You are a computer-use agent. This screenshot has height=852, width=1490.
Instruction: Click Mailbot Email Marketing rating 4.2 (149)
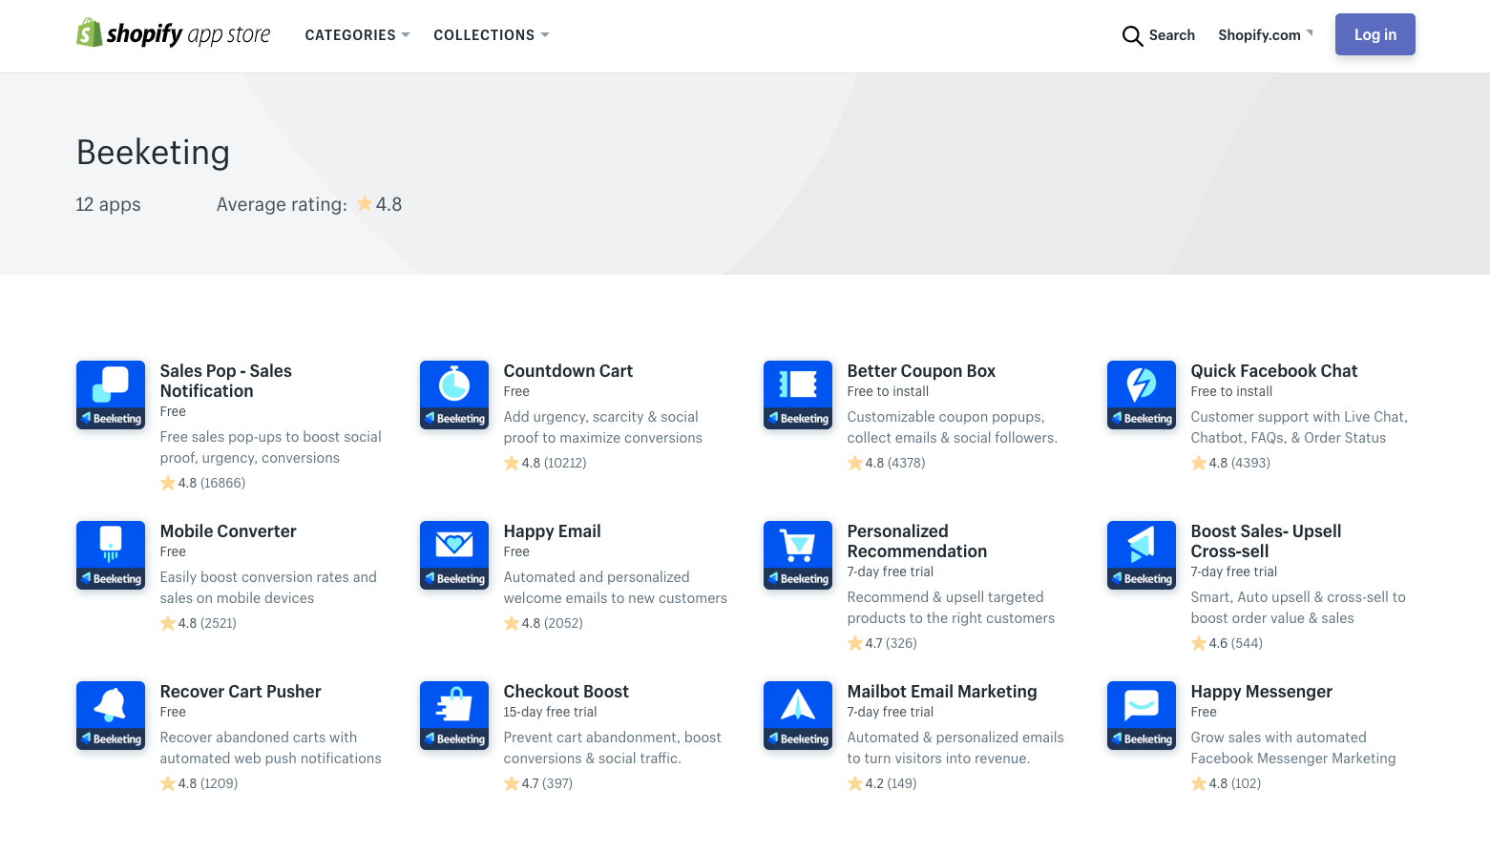(x=882, y=783)
